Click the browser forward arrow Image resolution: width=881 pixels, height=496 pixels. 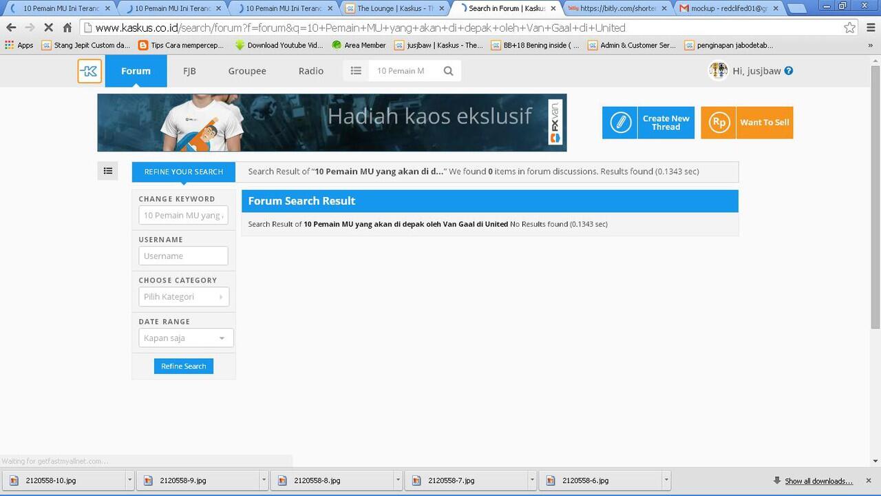[30, 28]
